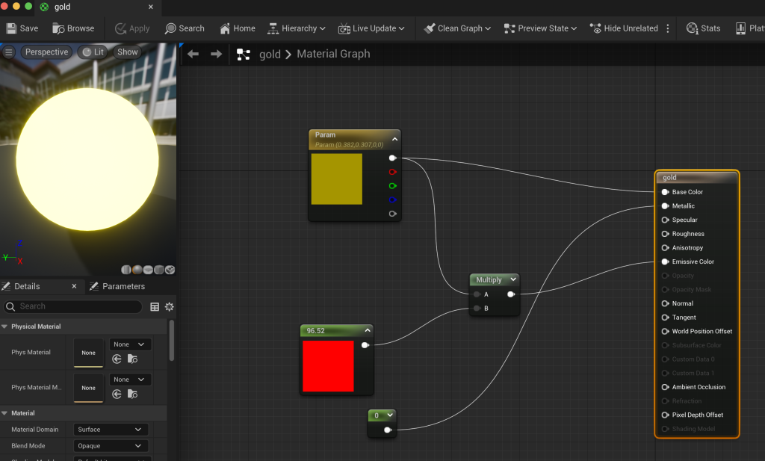Open the Material Domain dropdown
This screenshot has width=765, height=461.
point(111,430)
